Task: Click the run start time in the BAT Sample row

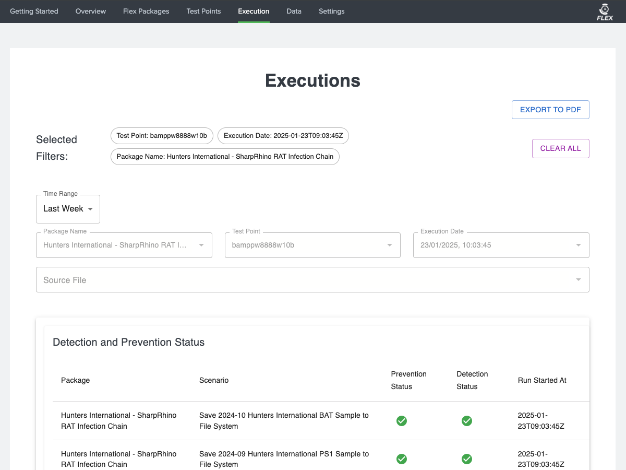Action: coord(541,421)
